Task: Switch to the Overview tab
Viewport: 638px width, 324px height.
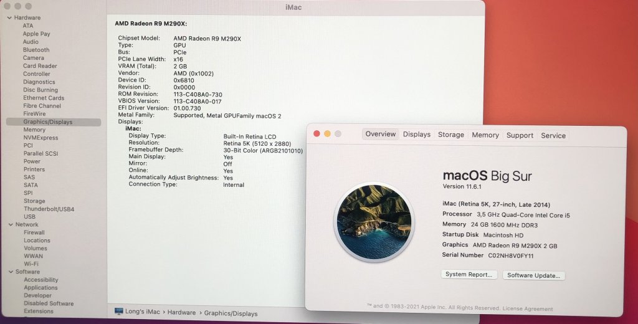Action: click(x=381, y=134)
